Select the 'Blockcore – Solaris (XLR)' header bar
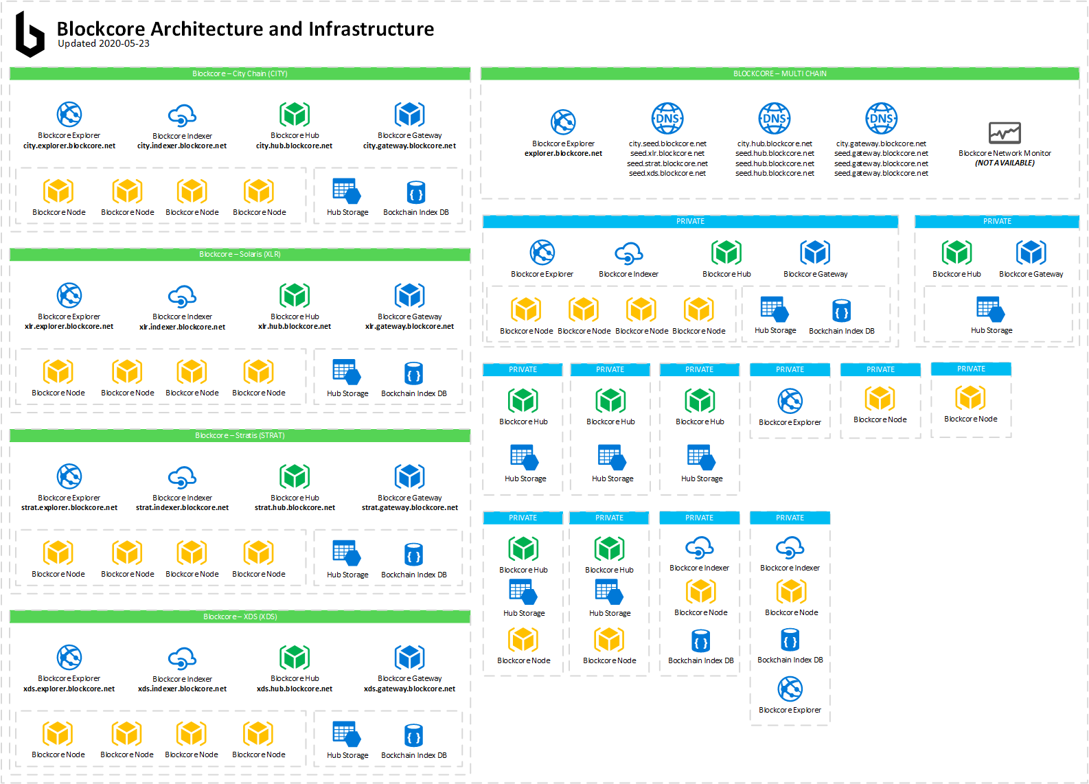Screen dimensions: 1089x784 tap(240, 254)
